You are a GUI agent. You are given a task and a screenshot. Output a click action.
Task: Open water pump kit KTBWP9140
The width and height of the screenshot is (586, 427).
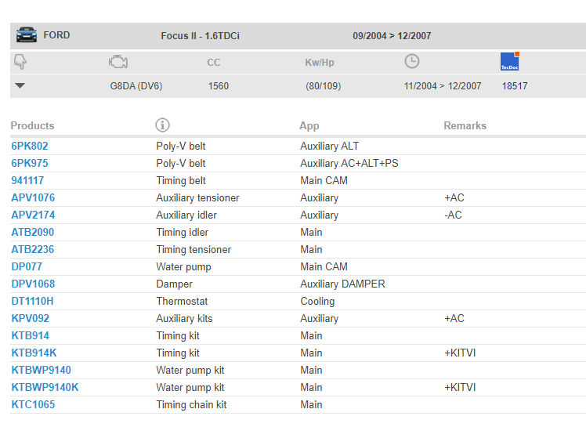coord(41,370)
